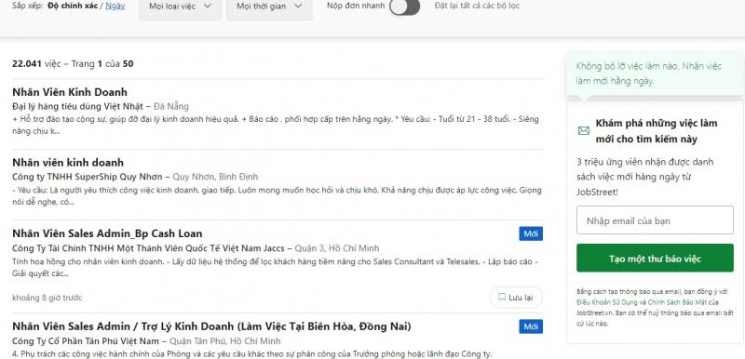Screen dimensions: 745x359
Task: Open Sales Admin / Trợ Lý Kinh Doanh job
Action: pos(212,326)
